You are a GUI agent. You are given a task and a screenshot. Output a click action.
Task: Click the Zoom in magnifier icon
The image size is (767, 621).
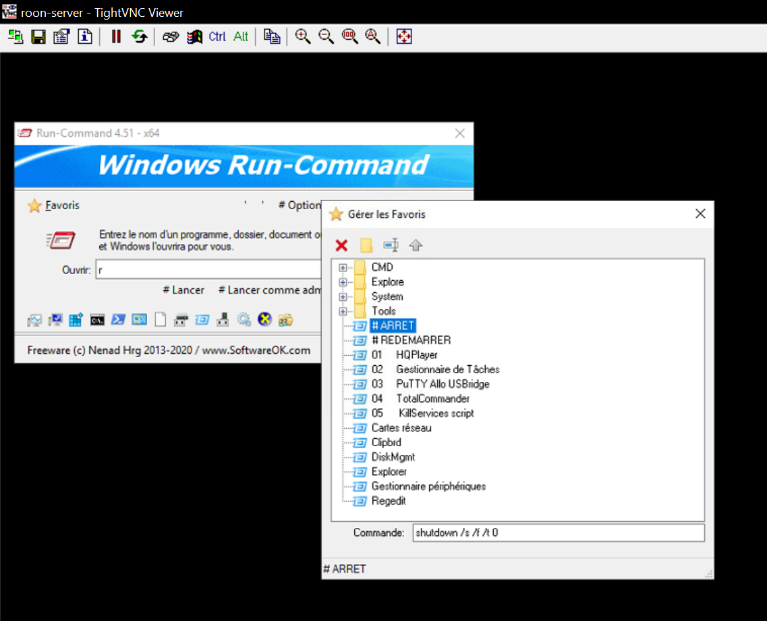[x=303, y=36]
